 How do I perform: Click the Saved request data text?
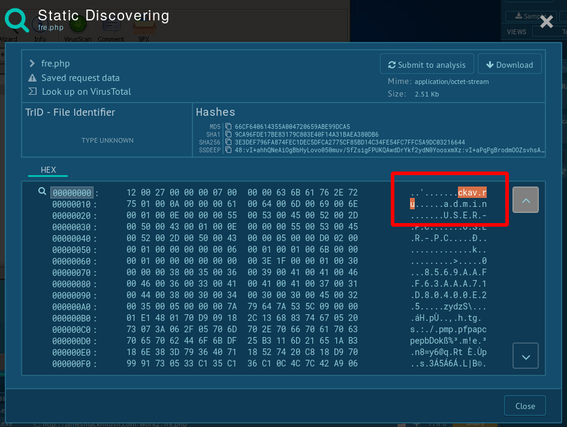[80, 78]
